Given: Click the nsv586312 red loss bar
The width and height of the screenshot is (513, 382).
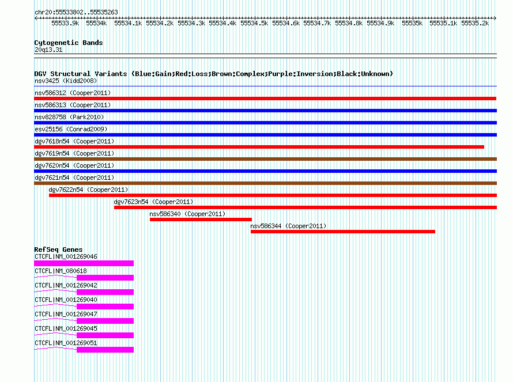Looking at the screenshot, I should (x=265, y=99).
